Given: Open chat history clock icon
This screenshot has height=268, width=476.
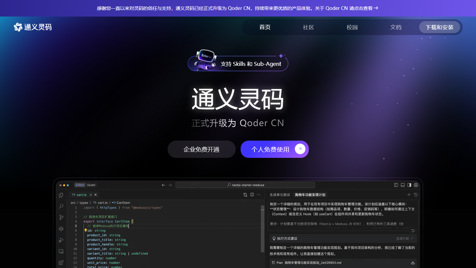Looking at the screenshot, I should 416,195.
